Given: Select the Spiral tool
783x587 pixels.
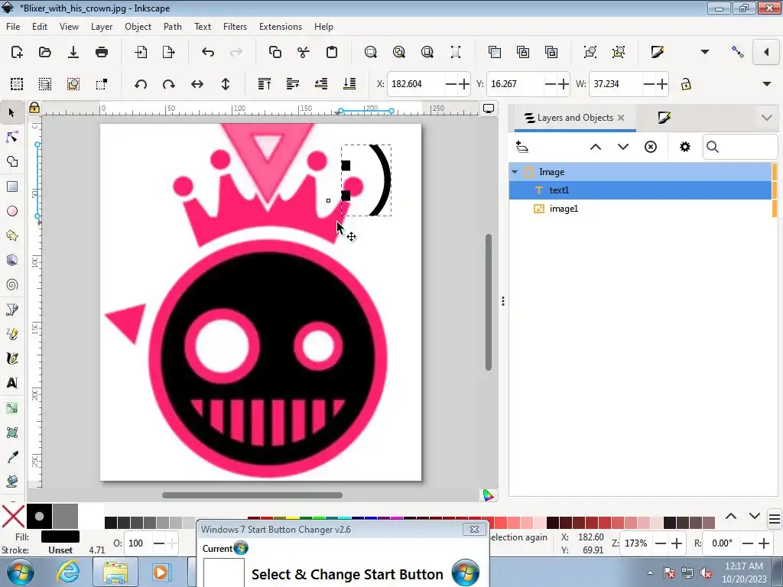Looking at the screenshot, I should point(12,284).
